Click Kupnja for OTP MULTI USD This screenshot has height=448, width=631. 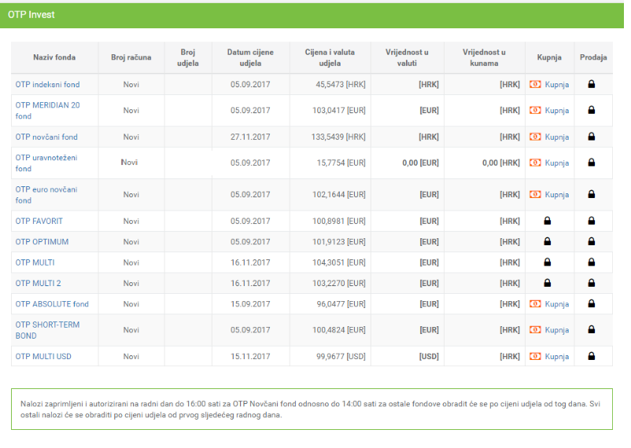(x=557, y=357)
